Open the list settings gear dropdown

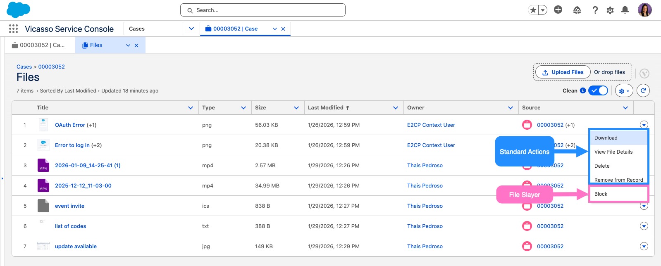tap(624, 90)
